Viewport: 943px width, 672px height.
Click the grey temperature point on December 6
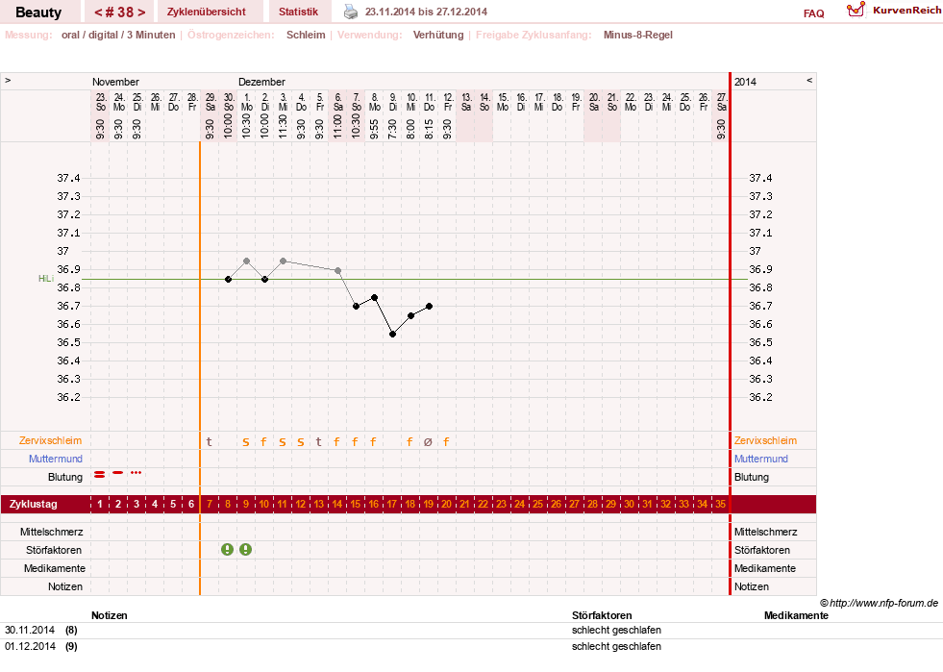[338, 271]
